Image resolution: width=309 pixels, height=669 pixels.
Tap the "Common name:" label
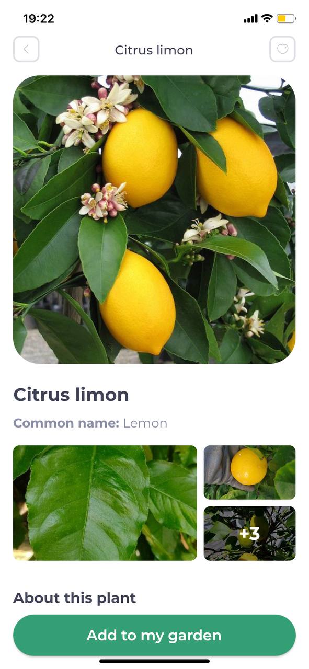(x=66, y=423)
